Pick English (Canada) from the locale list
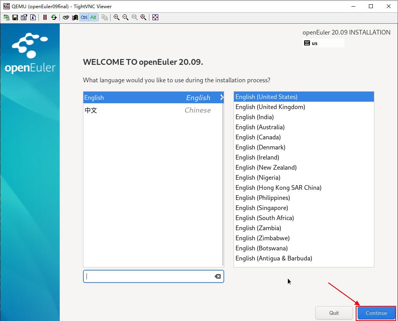This screenshot has height=321, width=398. [x=258, y=137]
